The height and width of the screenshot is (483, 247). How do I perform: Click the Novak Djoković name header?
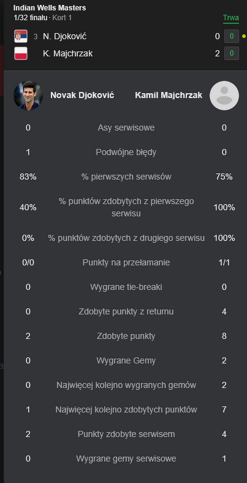pyautogui.click(x=82, y=95)
